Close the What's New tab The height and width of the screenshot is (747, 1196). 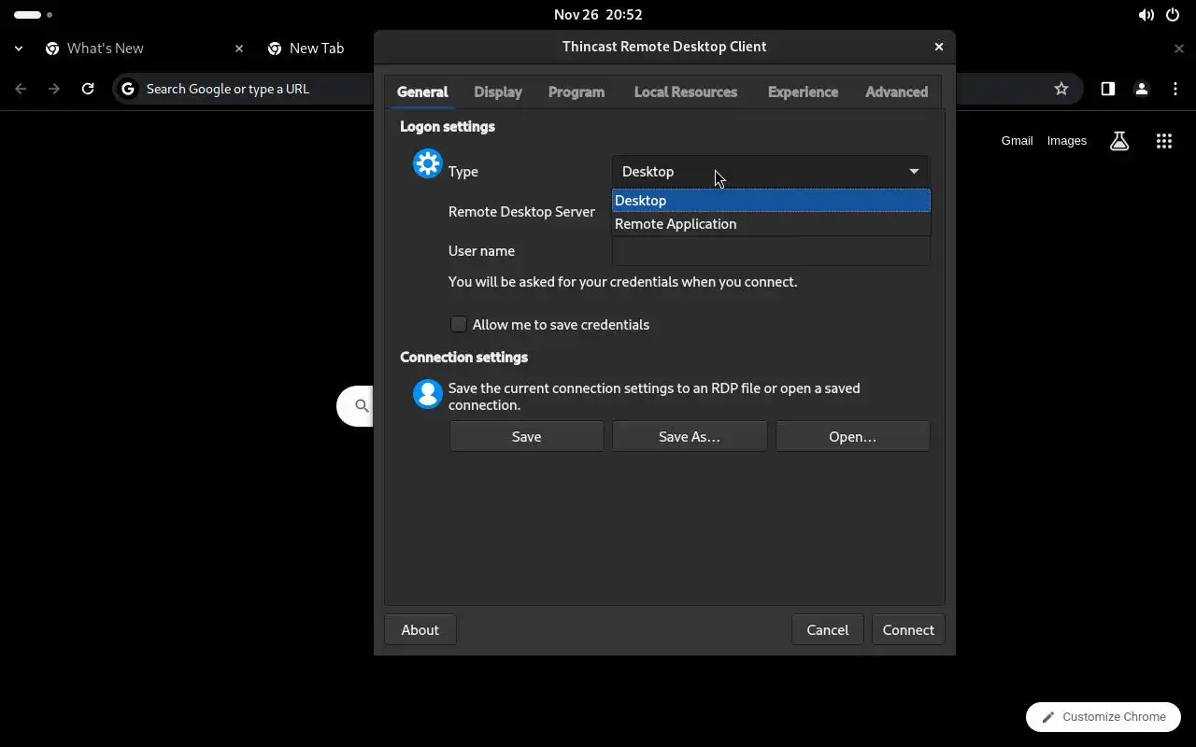coord(239,49)
